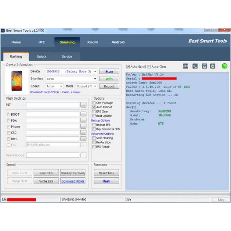The image size is (231, 231).
Task: Click the Reboot button
Action: pos(109,86)
